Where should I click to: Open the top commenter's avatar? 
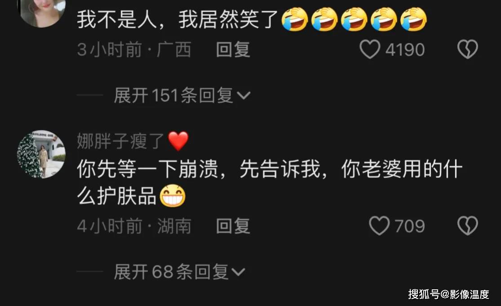43,13
